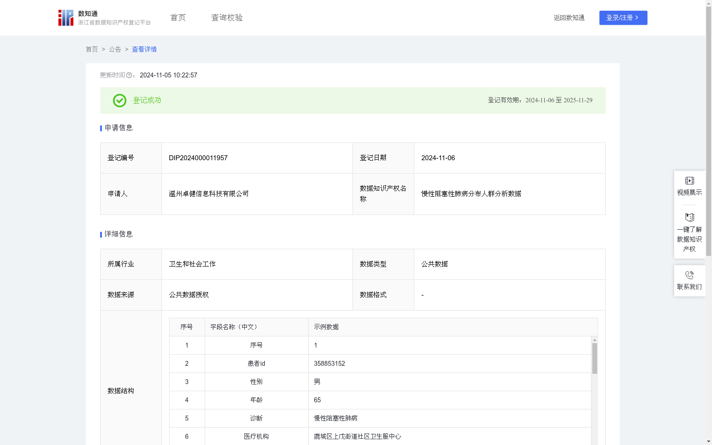712x445 pixels.
Task: Click the 登记编号 label cell
Action: point(131,158)
